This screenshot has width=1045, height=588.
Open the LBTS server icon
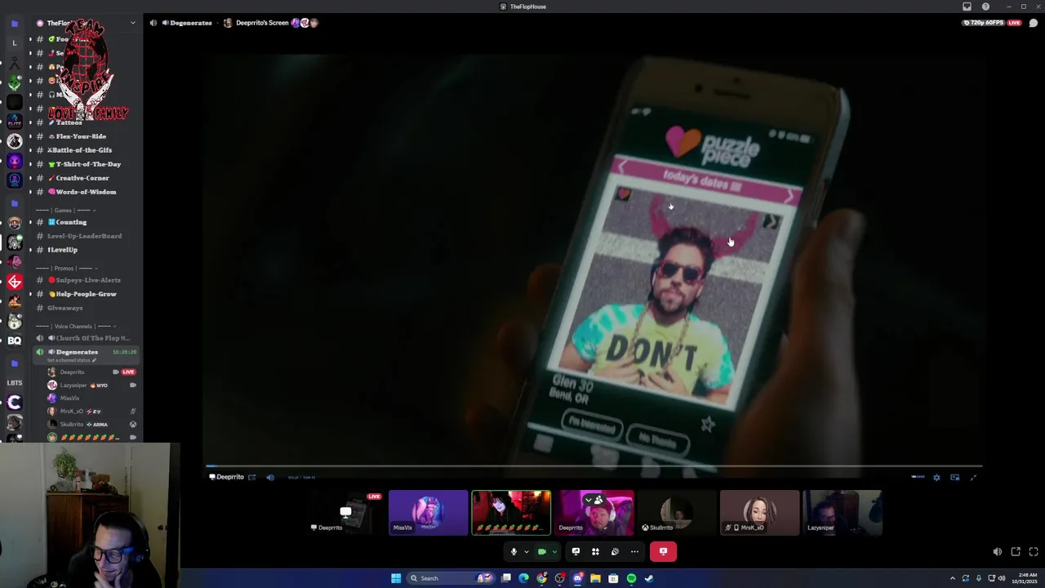(14, 382)
